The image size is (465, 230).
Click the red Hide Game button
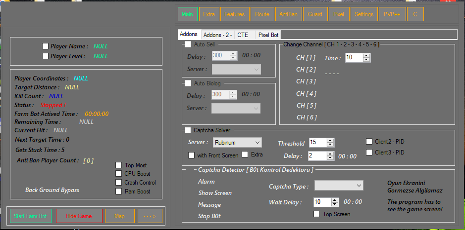pyautogui.click(x=79, y=216)
